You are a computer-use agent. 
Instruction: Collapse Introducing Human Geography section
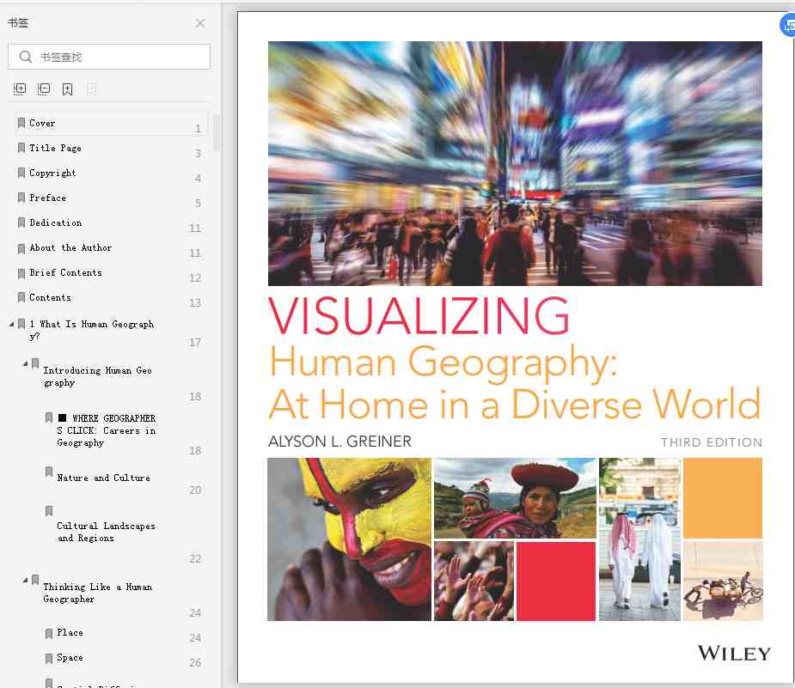pyautogui.click(x=25, y=363)
